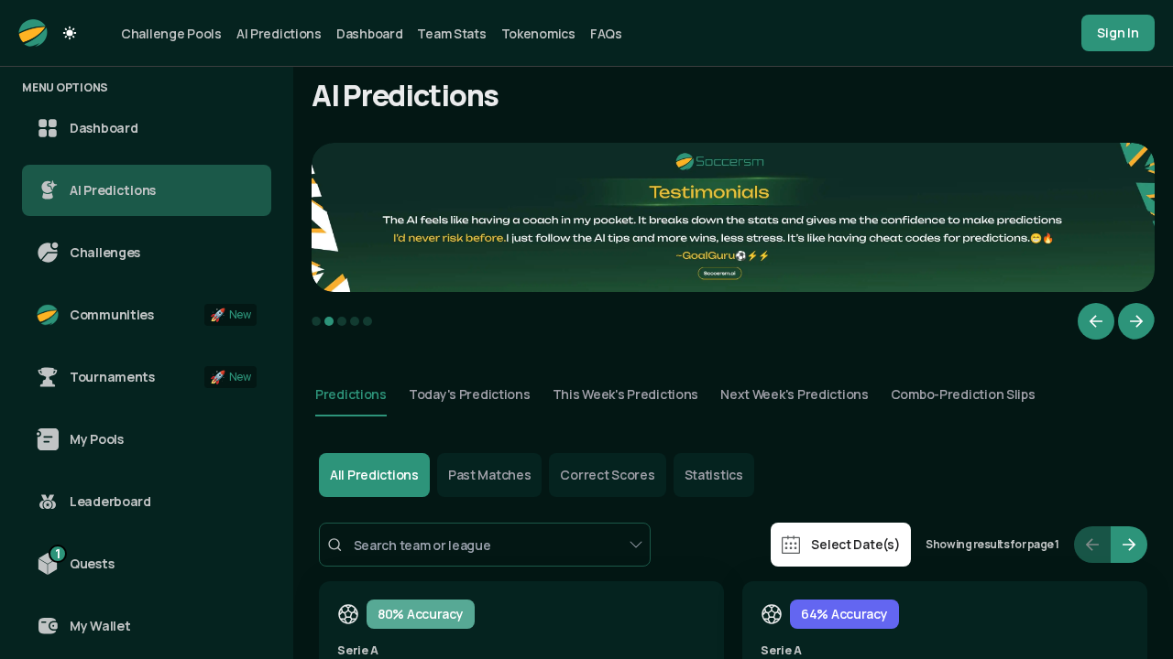Open the Select Date(s) calendar picker

pos(840,545)
